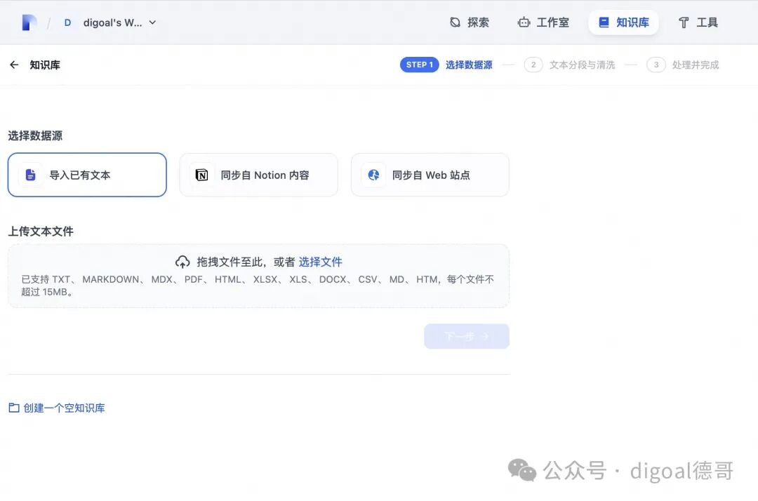The width and height of the screenshot is (758, 501).
Task: Click the globe icon for Web 站点
Action: coord(373,175)
